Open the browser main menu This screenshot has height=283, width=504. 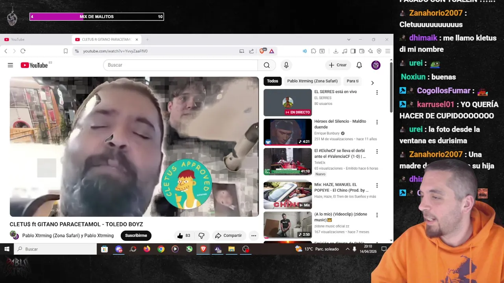click(388, 51)
